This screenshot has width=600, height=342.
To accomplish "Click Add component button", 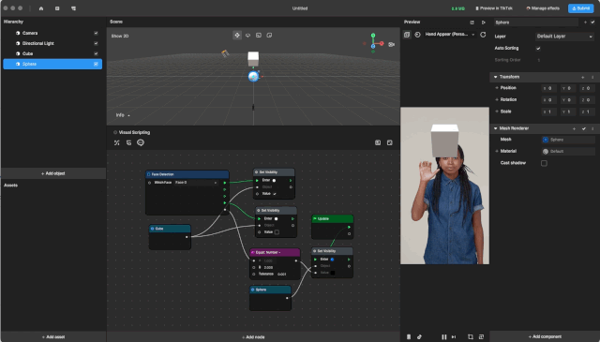I will (x=545, y=336).
